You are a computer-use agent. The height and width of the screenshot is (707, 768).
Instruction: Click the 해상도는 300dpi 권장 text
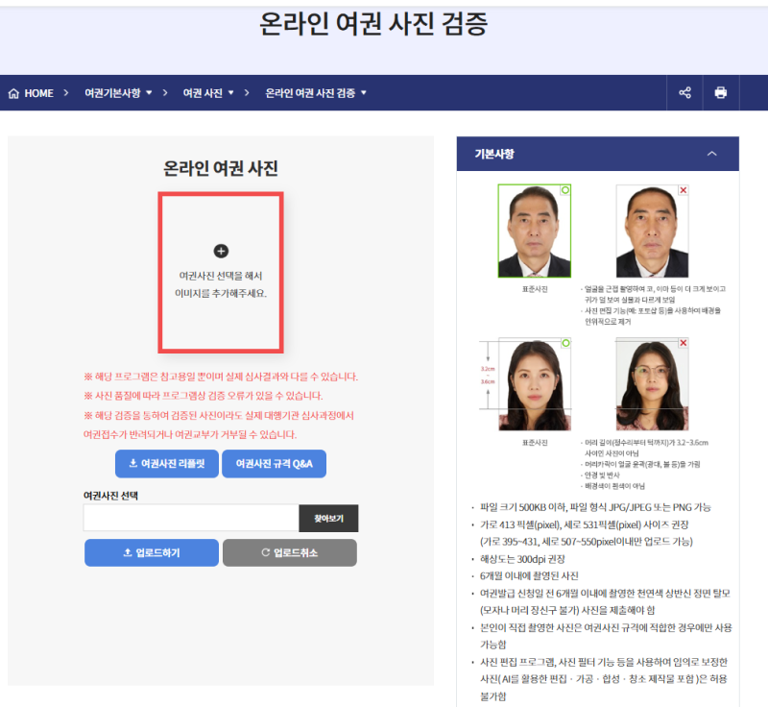(x=522, y=559)
